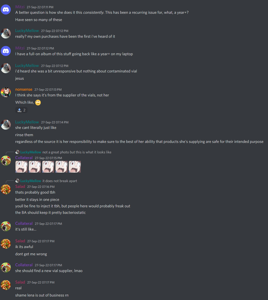Open the nonsense username profile
The height and width of the screenshot is (300, 268).
coord(24,89)
